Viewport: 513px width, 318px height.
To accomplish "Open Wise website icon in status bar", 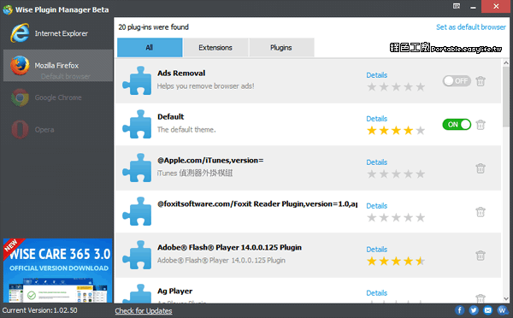I will click(502, 310).
